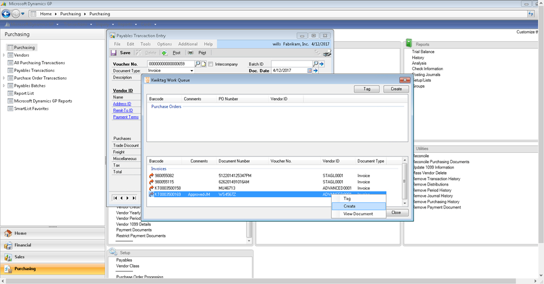
Task: Click the Print icon beside the Print label
Action: [x=190, y=53]
